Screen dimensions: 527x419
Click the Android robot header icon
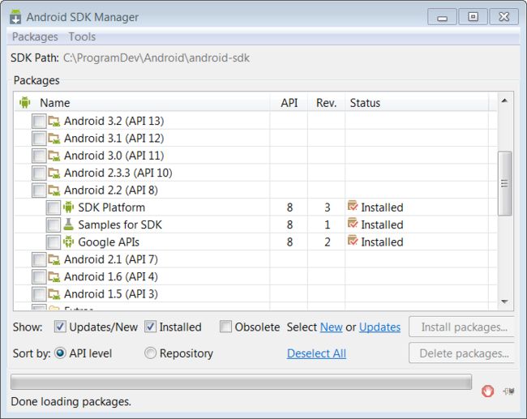(x=25, y=102)
